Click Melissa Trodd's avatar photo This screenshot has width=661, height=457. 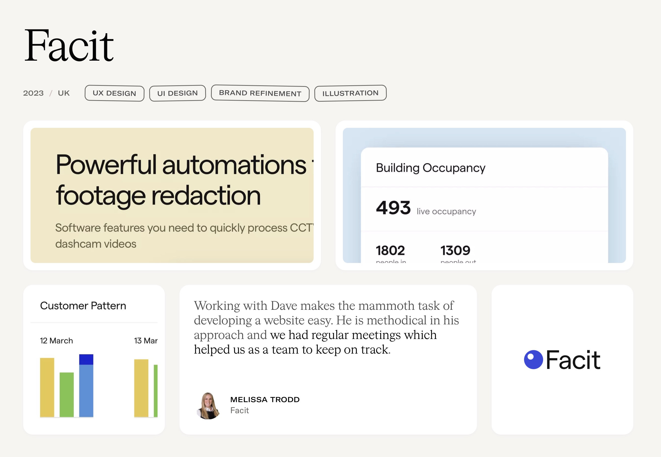208,406
